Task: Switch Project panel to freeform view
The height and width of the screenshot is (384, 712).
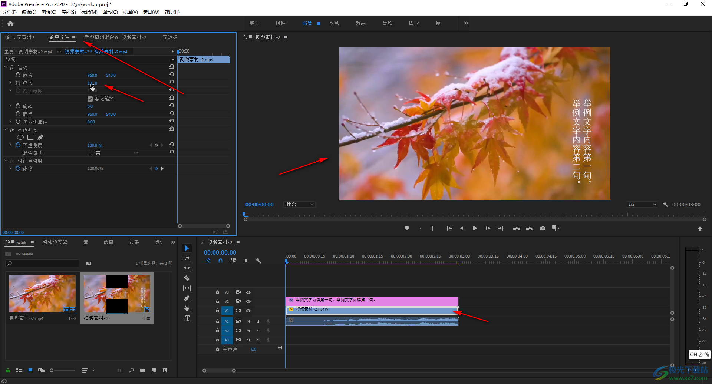Action: tap(42, 370)
